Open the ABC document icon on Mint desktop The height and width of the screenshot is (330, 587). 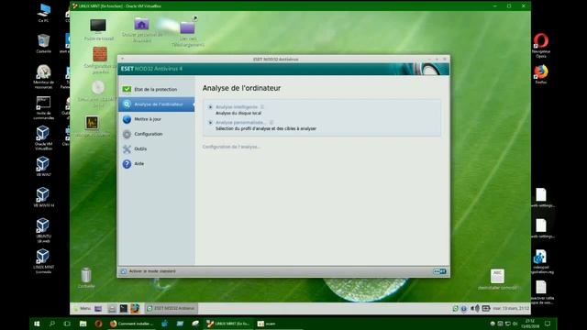[x=497, y=279]
